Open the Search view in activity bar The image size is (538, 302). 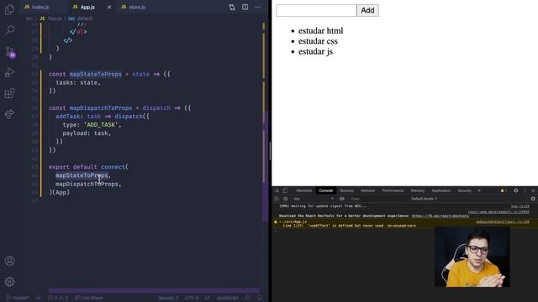9,30
